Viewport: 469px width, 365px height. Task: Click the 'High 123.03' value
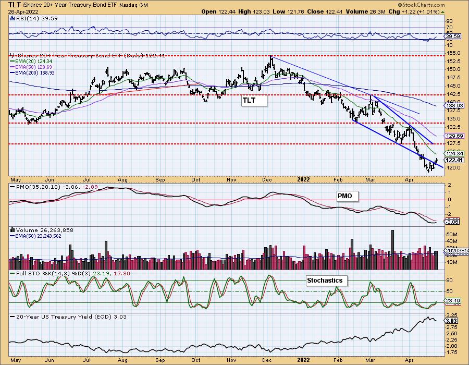(254, 11)
